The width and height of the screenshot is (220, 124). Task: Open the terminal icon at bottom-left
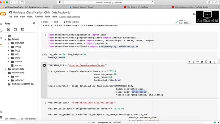point(1,117)
